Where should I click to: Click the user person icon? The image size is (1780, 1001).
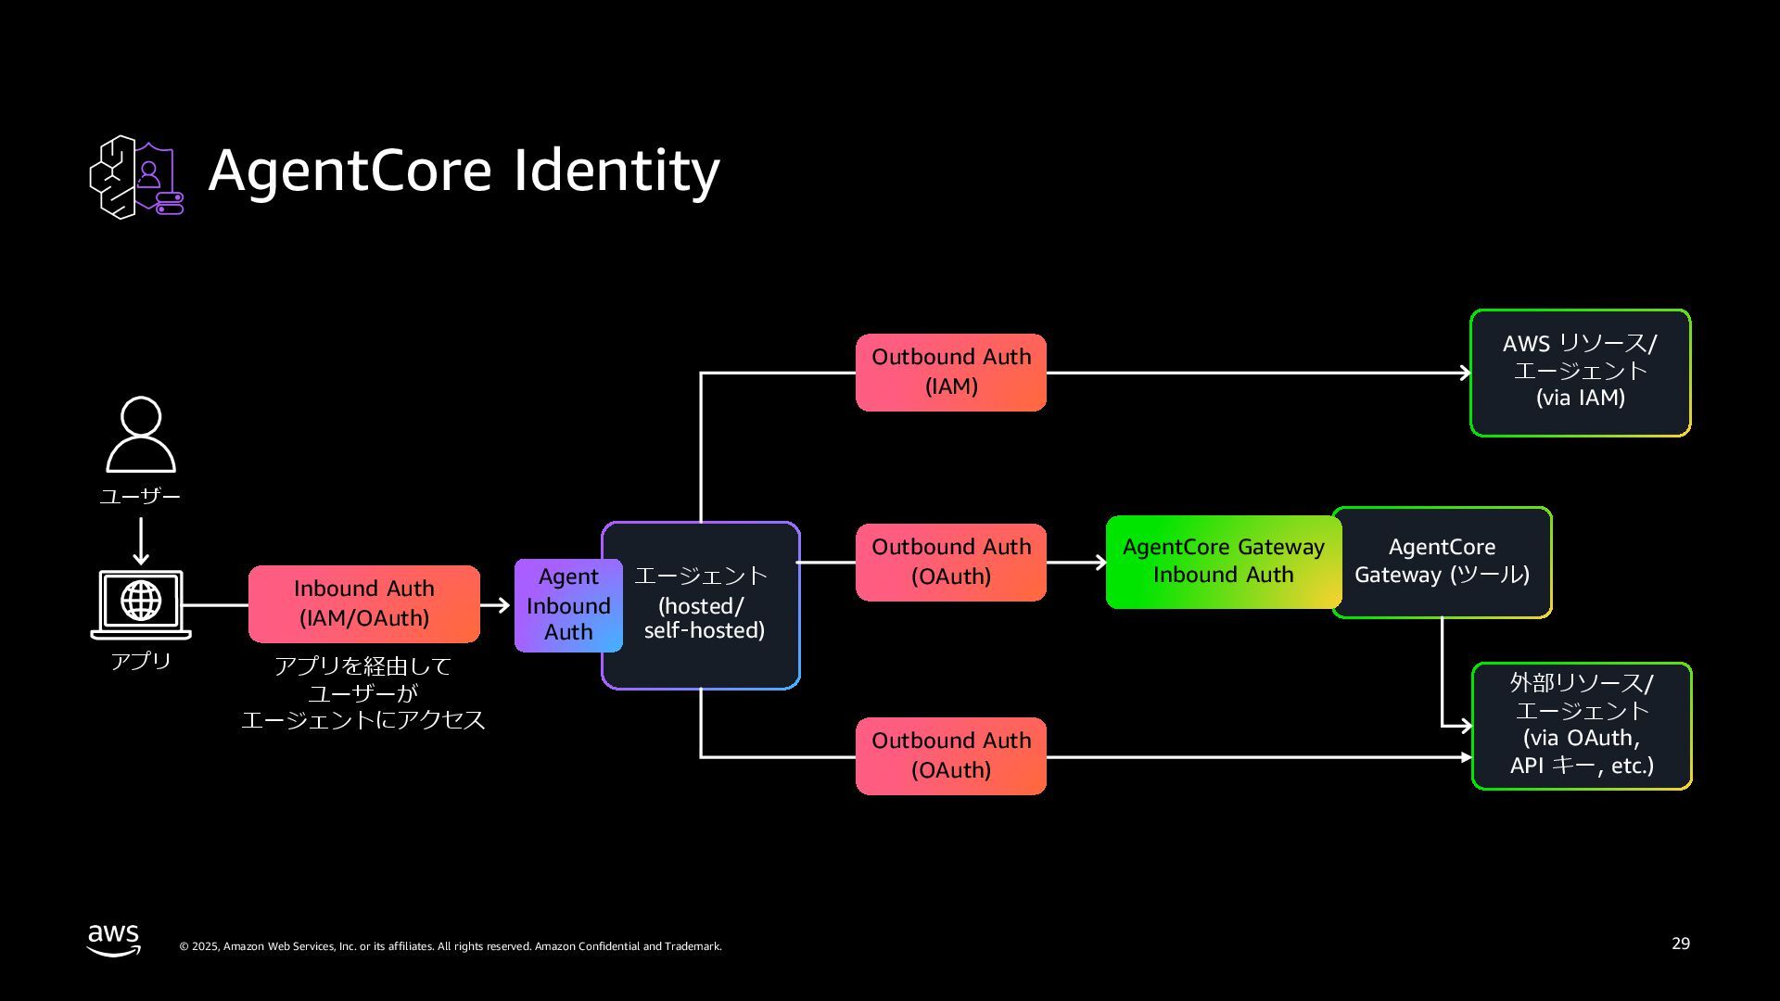click(141, 435)
